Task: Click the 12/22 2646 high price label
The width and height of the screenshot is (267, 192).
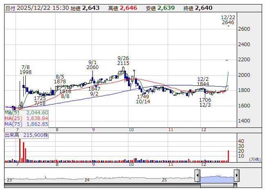Action: (x=228, y=20)
